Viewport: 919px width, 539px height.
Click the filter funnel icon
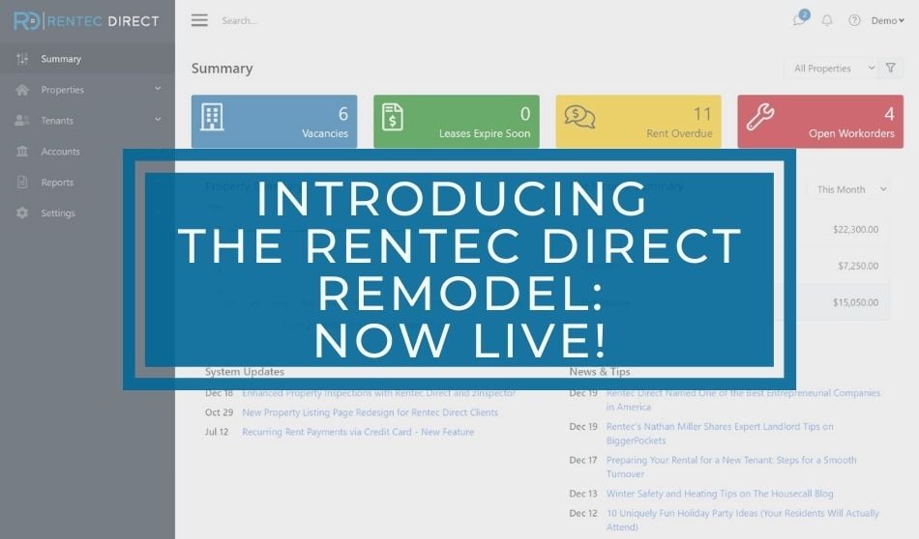[891, 69]
